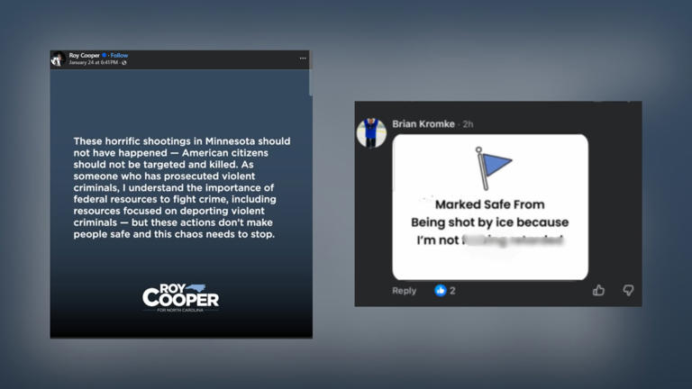This screenshot has height=389, width=692.
Task: Click Brian Kromke's profile avatar
Action: pos(371,132)
